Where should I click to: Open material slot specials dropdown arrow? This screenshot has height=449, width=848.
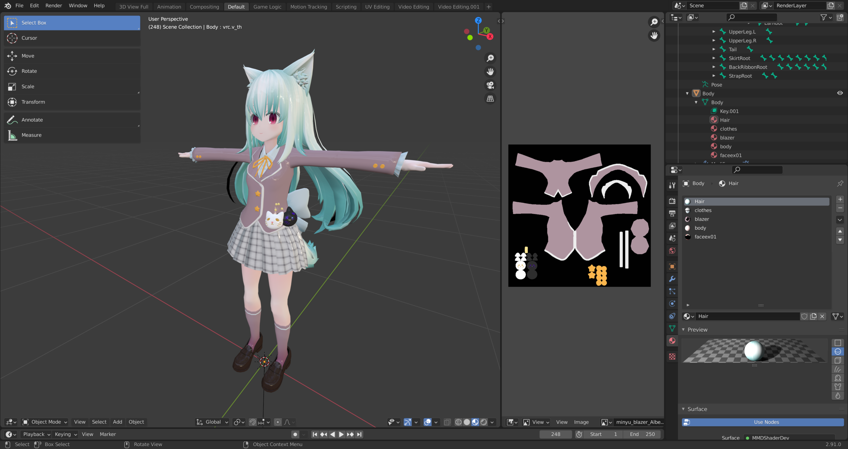click(x=840, y=220)
